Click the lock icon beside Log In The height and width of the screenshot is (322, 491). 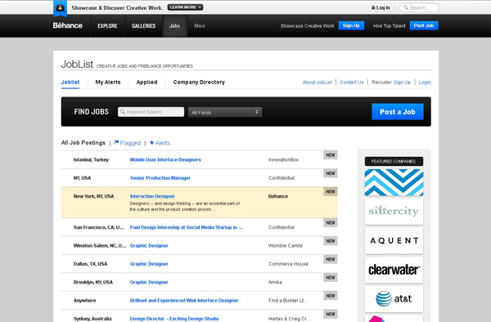pos(373,7)
